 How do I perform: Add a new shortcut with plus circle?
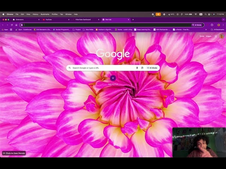click(113, 78)
